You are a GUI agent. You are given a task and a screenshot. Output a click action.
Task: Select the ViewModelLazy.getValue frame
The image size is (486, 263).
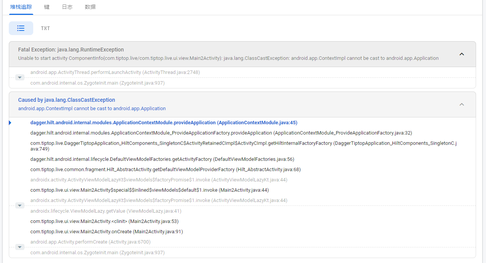(106, 211)
